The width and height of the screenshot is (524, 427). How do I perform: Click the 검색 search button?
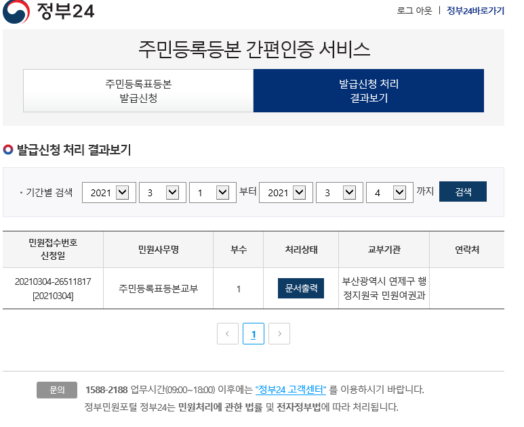(463, 192)
